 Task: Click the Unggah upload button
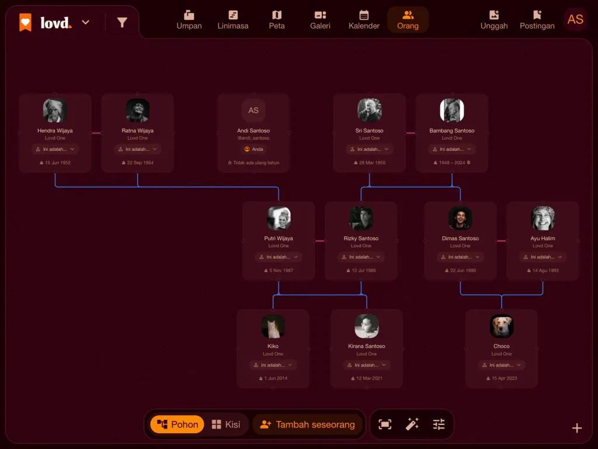pyautogui.click(x=494, y=20)
